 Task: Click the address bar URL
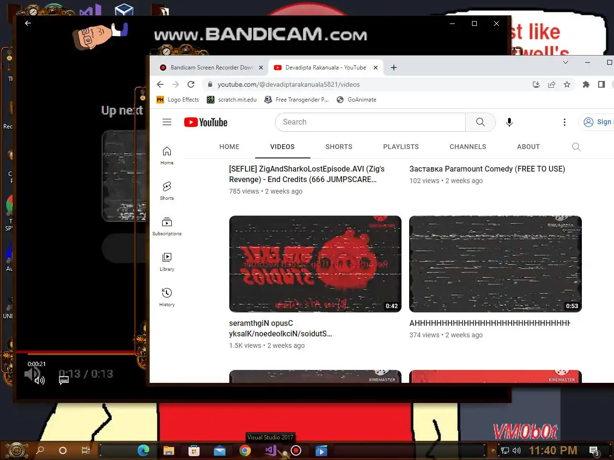click(x=289, y=84)
